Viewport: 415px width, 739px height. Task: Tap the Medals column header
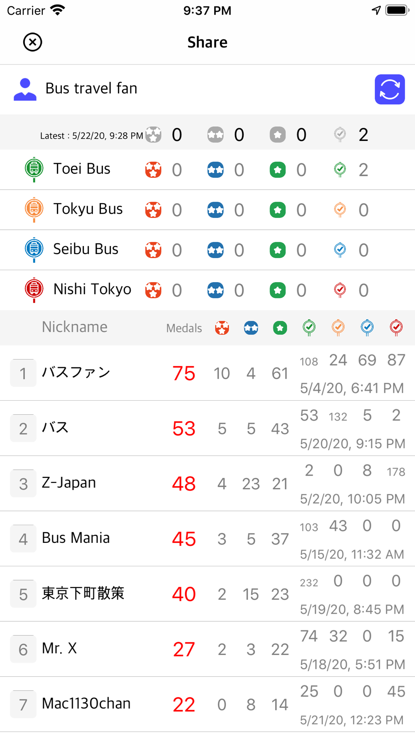coord(184,328)
